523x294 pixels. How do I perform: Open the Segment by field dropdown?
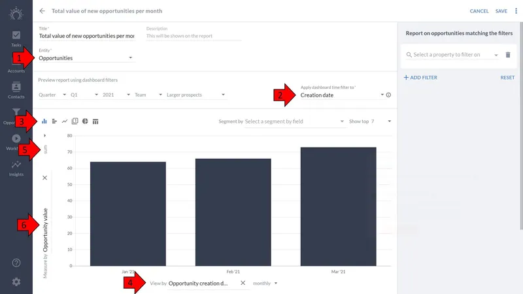point(294,122)
